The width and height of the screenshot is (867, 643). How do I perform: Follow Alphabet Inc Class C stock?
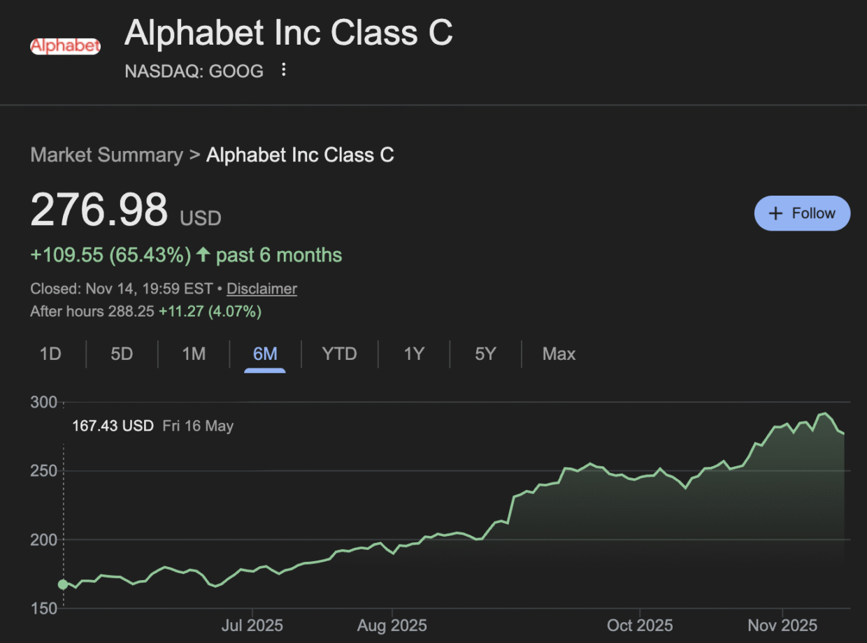[x=802, y=214]
